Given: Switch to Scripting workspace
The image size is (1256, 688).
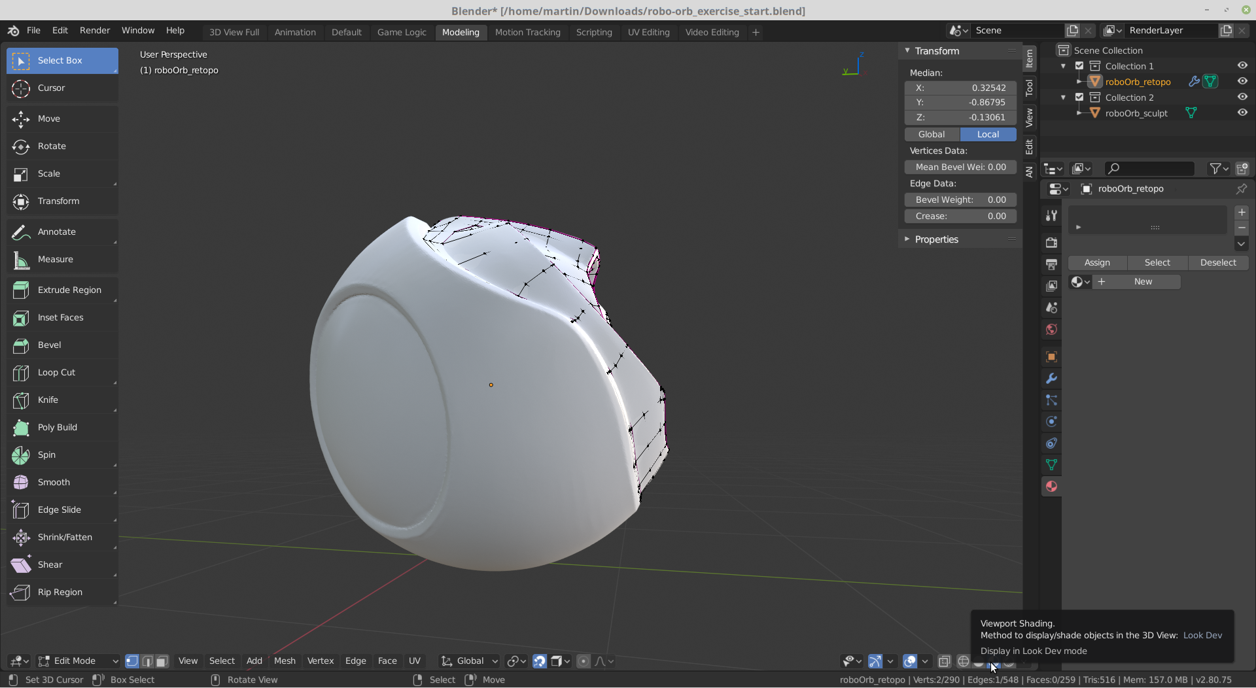Looking at the screenshot, I should tap(594, 32).
